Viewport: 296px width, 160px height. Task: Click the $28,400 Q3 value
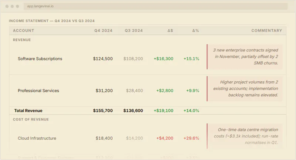134,91
